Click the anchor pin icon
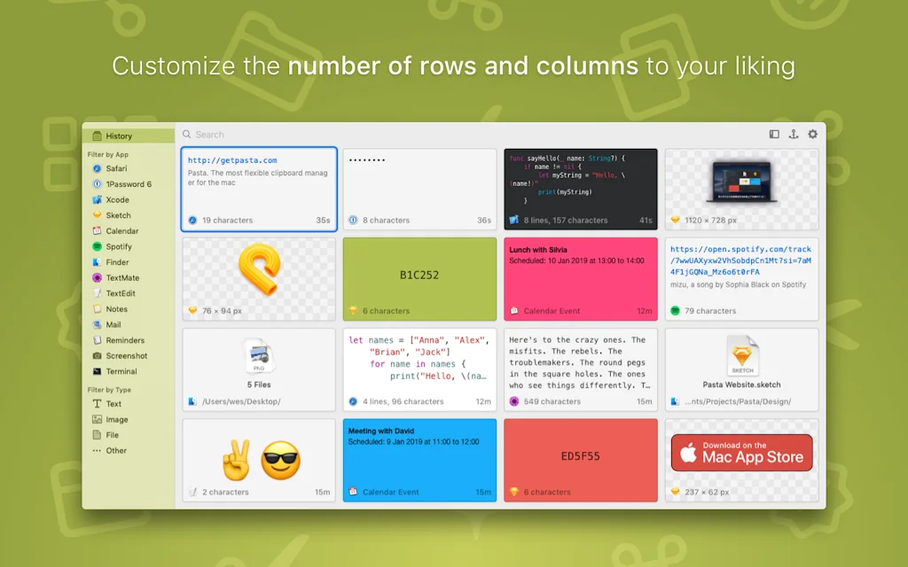The height and width of the screenshot is (567, 908). coord(794,135)
